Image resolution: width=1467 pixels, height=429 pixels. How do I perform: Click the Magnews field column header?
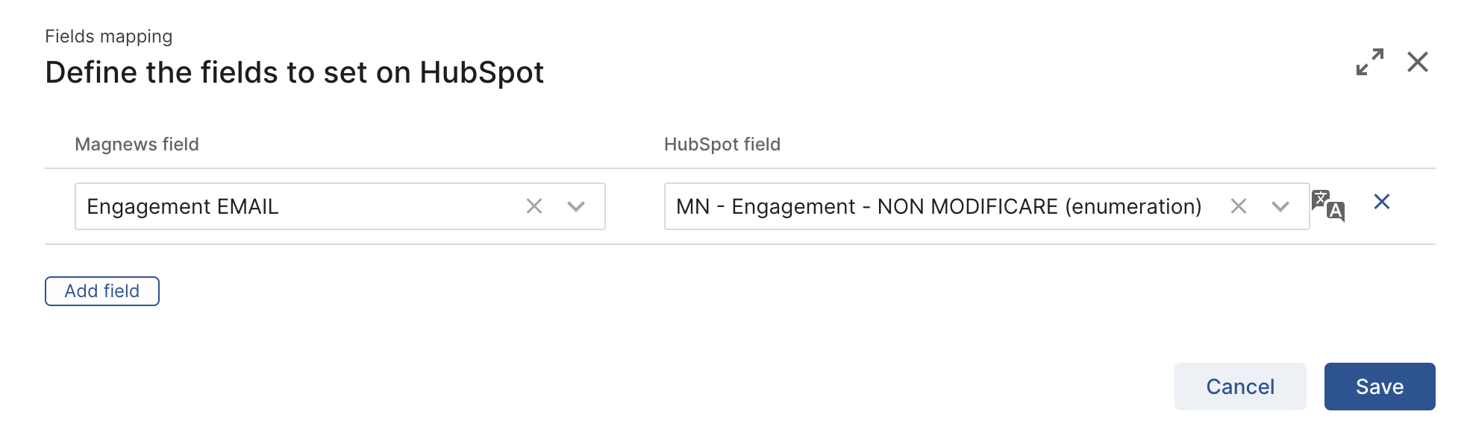click(x=137, y=144)
